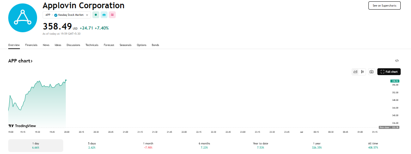Open the Options tab
411x154 pixels.
[141, 45]
